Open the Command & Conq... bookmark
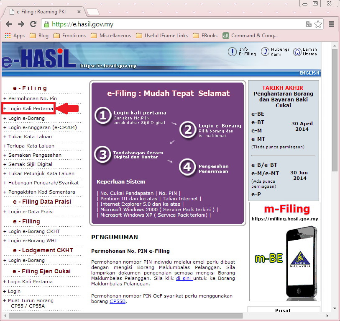 tap(250, 36)
